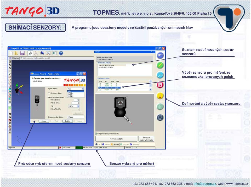The width and height of the screenshot is (251, 187).
Task: Switch to the Program bottom tab
Action: tap(124, 144)
